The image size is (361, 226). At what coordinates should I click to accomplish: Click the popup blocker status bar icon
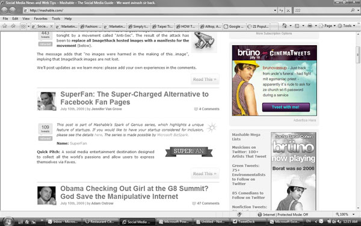[x=239, y=215]
